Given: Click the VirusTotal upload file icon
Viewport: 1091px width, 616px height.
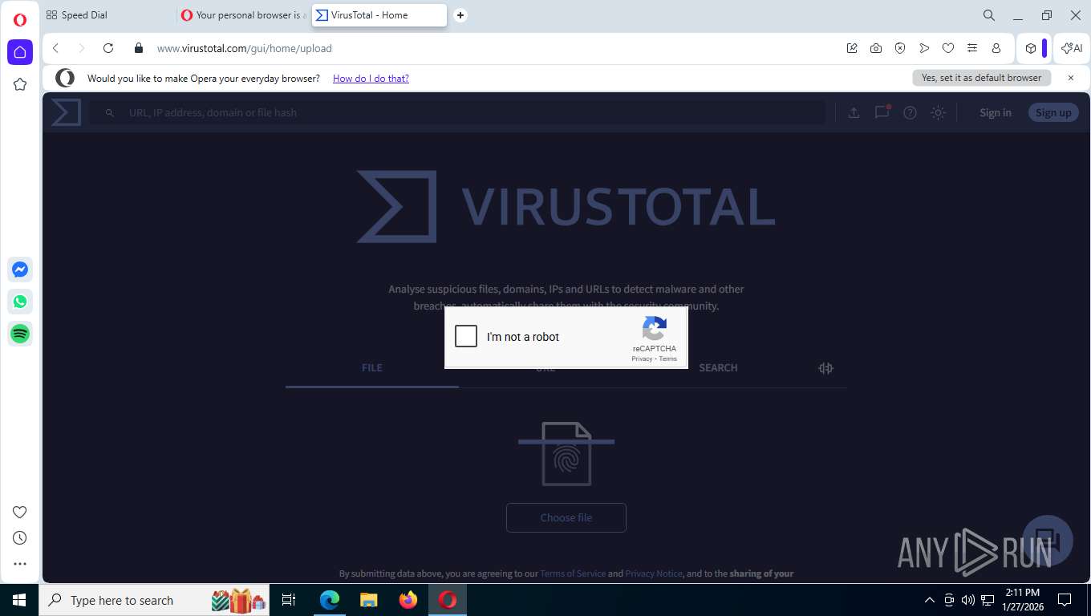Looking at the screenshot, I should coord(854,113).
